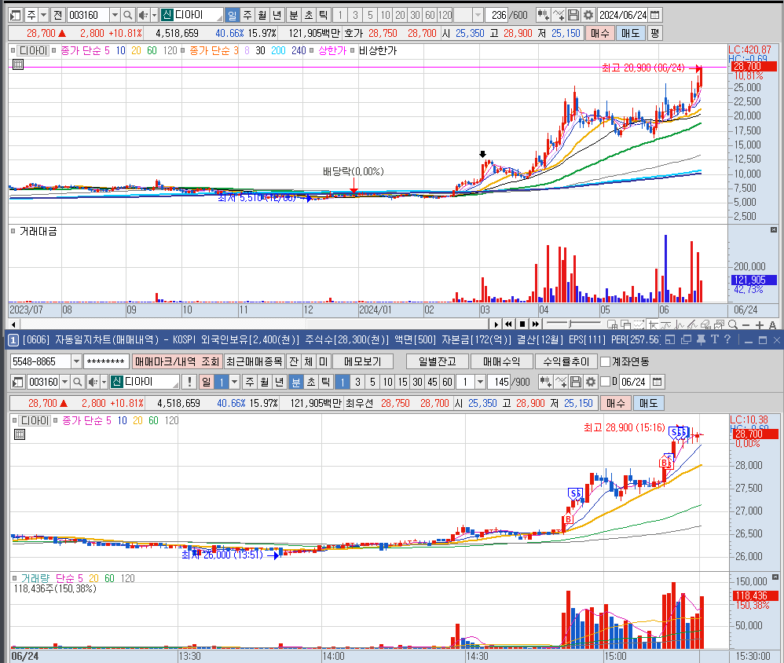Viewport: 784px width, 663px height.
Task: Click password field next to account number
Action: coord(106,361)
